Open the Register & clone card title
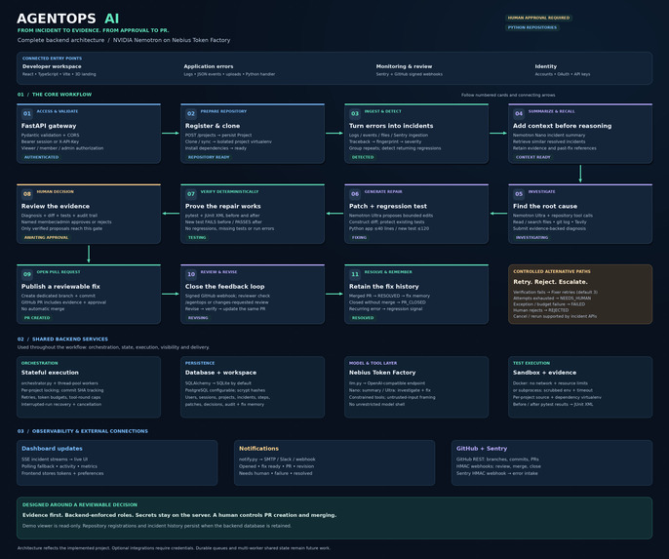Image resolution: width=669 pixels, height=559 pixels. [213, 126]
